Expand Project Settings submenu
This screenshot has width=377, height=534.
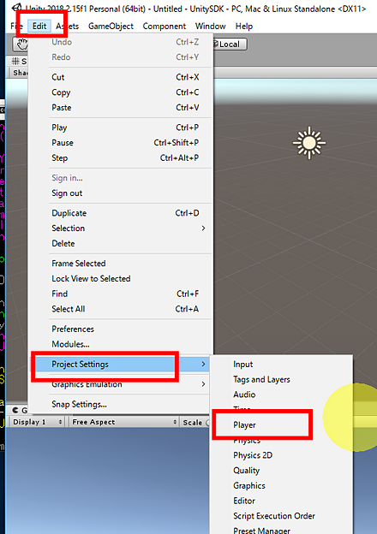122,365
